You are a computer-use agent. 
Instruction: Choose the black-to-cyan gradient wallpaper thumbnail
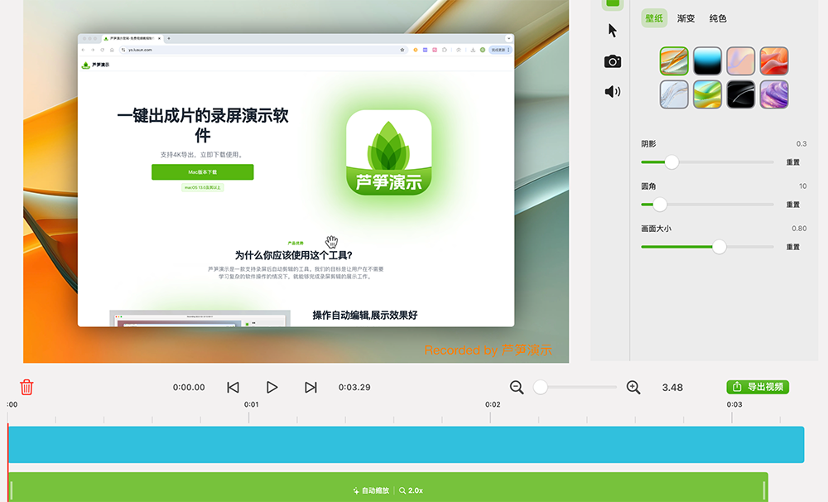pos(707,60)
